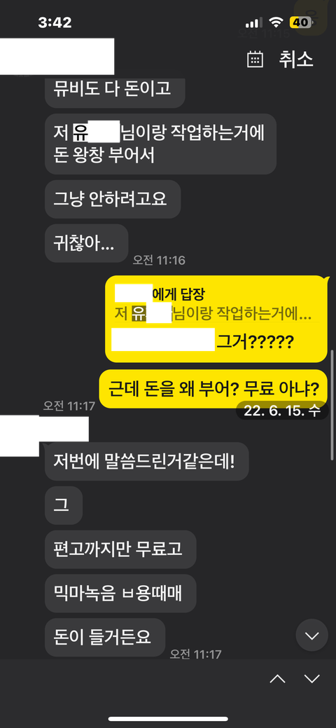Jump to previous search result with up arrow
Screen dimensions: 336x728
point(277,679)
